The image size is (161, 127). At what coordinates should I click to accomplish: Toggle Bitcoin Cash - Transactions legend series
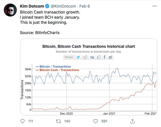pyautogui.click(x=57, y=70)
